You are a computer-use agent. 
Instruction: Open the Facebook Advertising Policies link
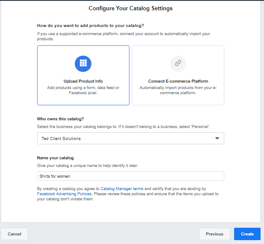coord(64,194)
